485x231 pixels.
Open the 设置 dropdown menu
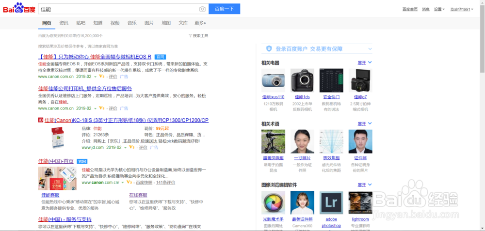[439, 9]
